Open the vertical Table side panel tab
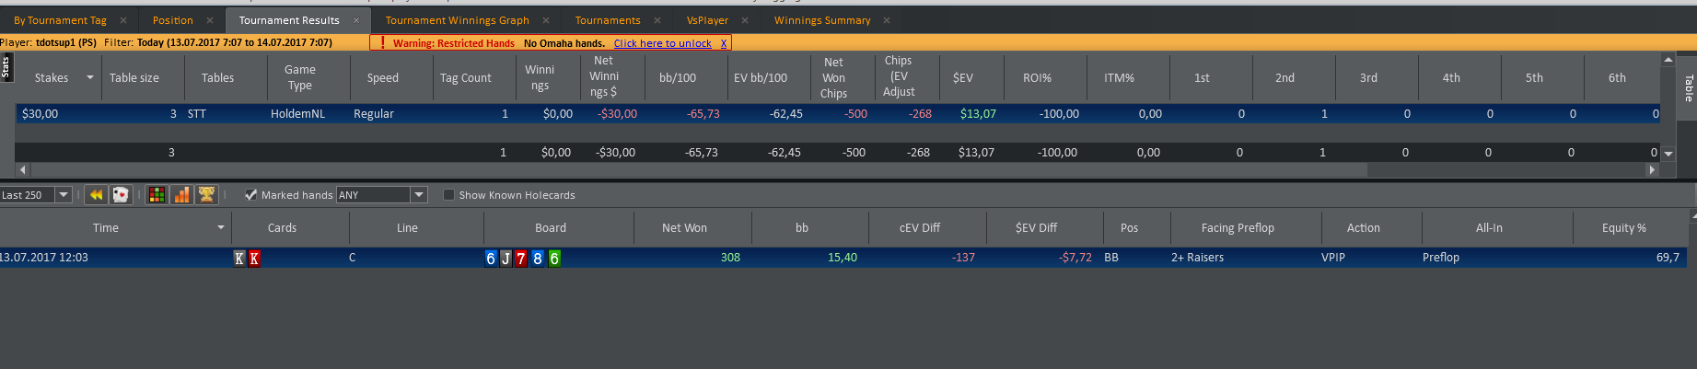The width and height of the screenshot is (1697, 369). pos(1688,88)
